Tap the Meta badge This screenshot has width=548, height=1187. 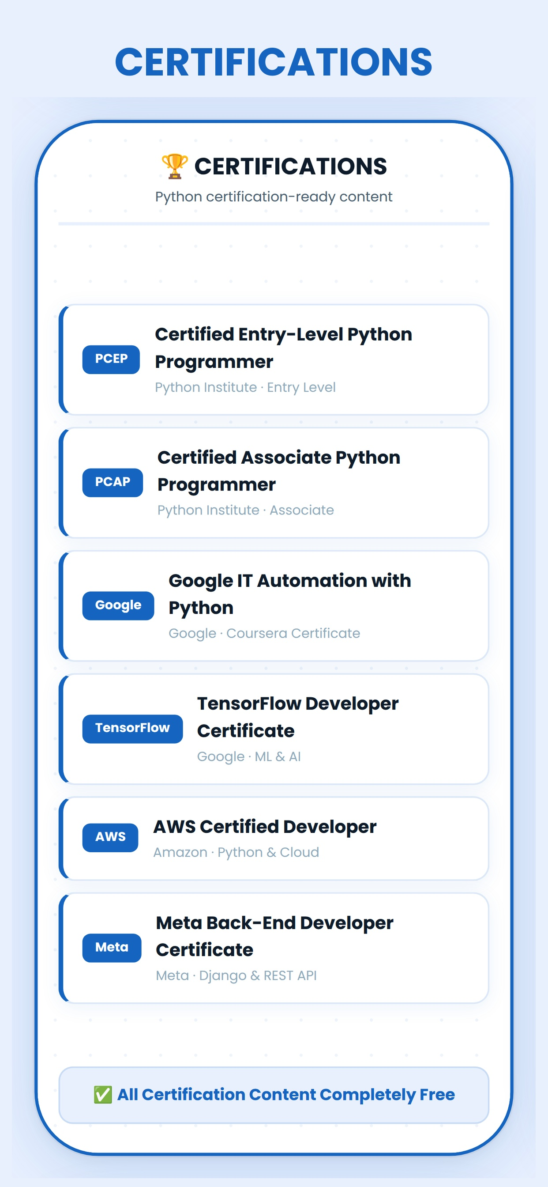point(112,947)
